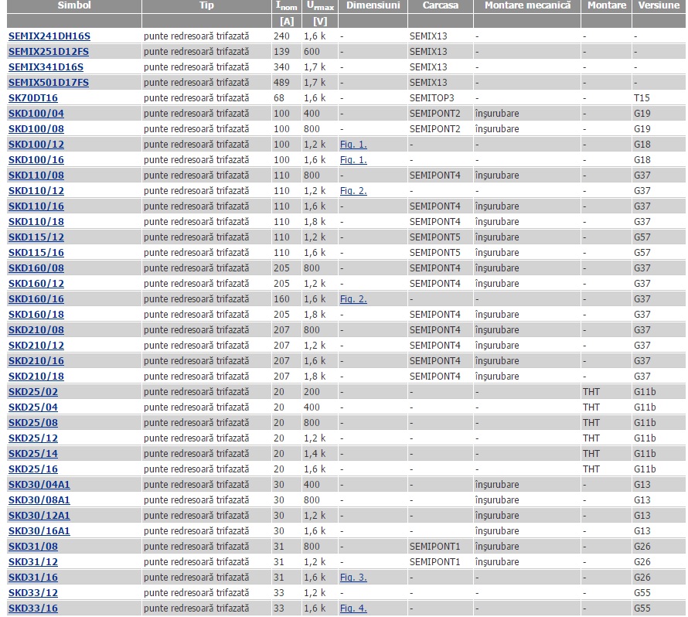Select SEMIPONT1 case in SKD31/08 row
Screen dimensions: 688x617
coord(434,547)
